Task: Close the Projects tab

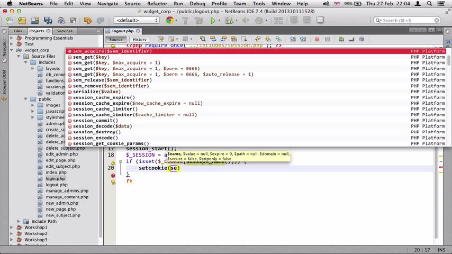Action: click(49, 31)
